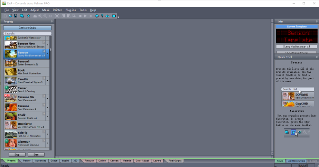
Task: Click the cyan screen rectangle icon
Action: 114,16
